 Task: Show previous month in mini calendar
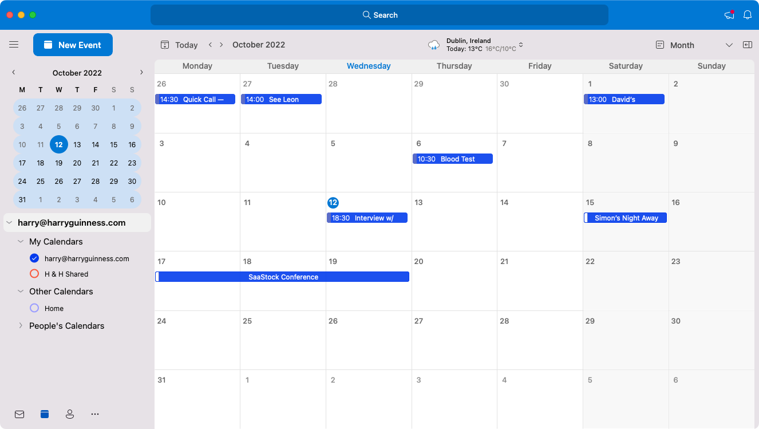[14, 73]
